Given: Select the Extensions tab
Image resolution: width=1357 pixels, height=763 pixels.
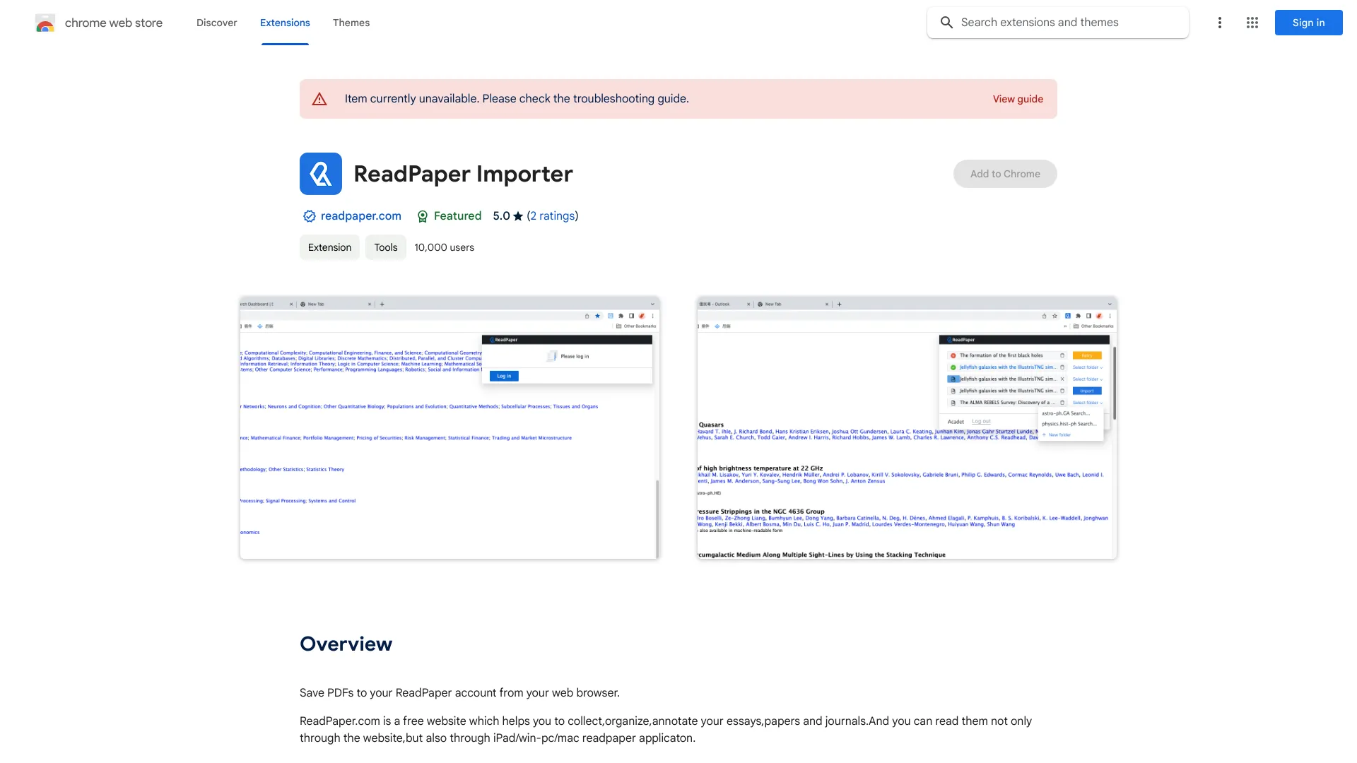Looking at the screenshot, I should click(x=284, y=23).
